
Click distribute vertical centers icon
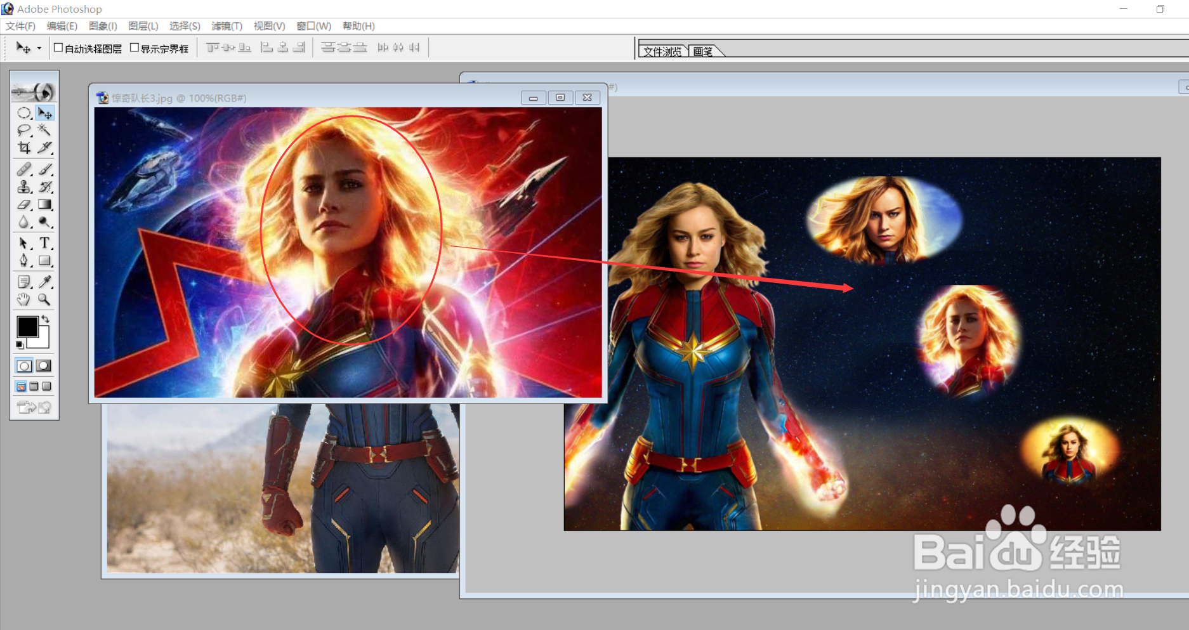(344, 48)
